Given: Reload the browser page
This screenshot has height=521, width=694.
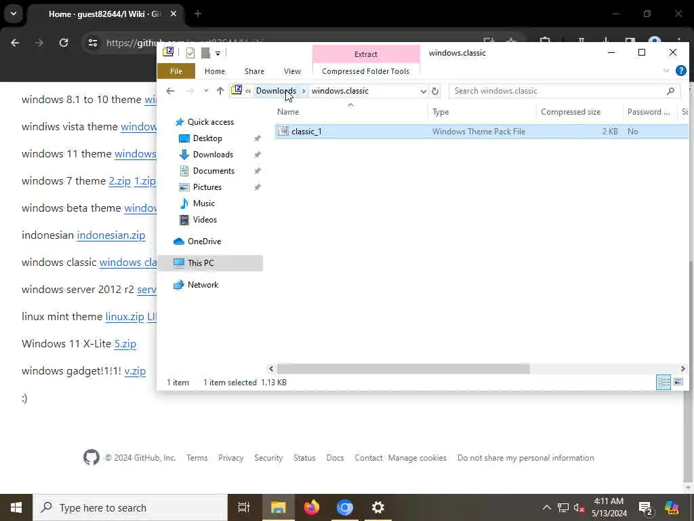Looking at the screenshot, I should pyautogui.click(x=64, y=43).
